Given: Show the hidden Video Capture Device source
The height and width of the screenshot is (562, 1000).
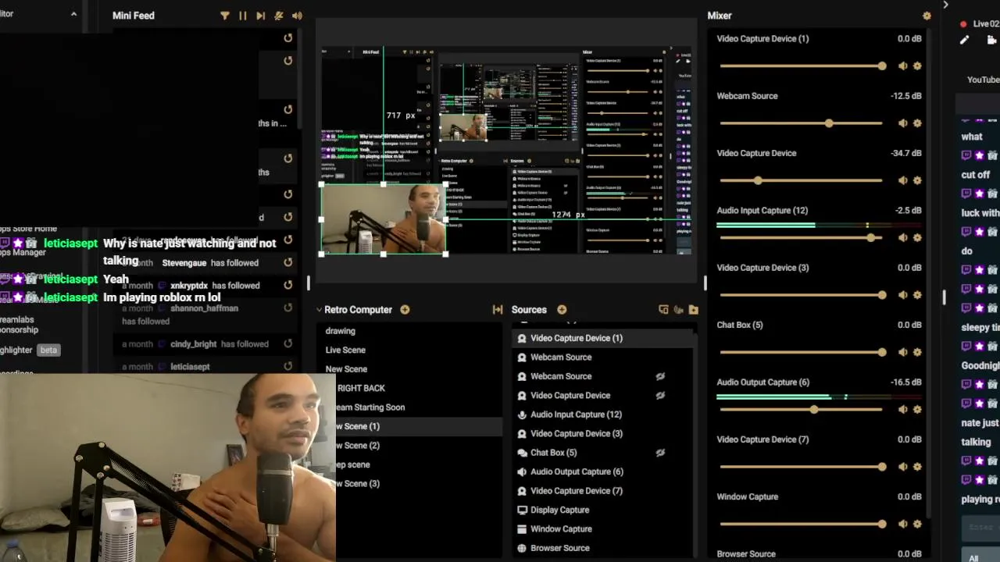Looking at the screenshot, I should pyautogui.click(x=660, y=396).
